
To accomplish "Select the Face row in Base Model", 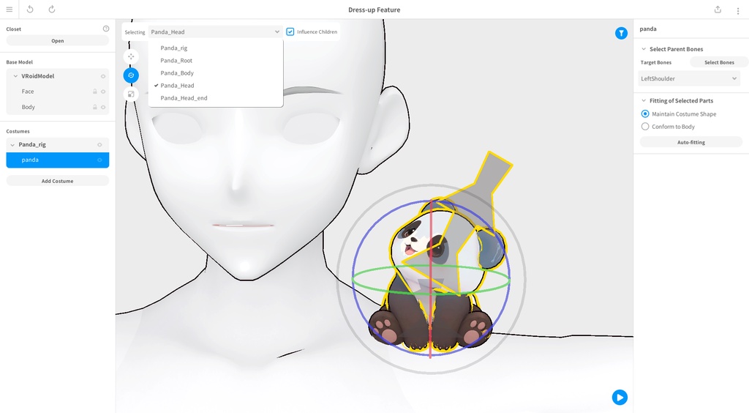I will [57, 92].
